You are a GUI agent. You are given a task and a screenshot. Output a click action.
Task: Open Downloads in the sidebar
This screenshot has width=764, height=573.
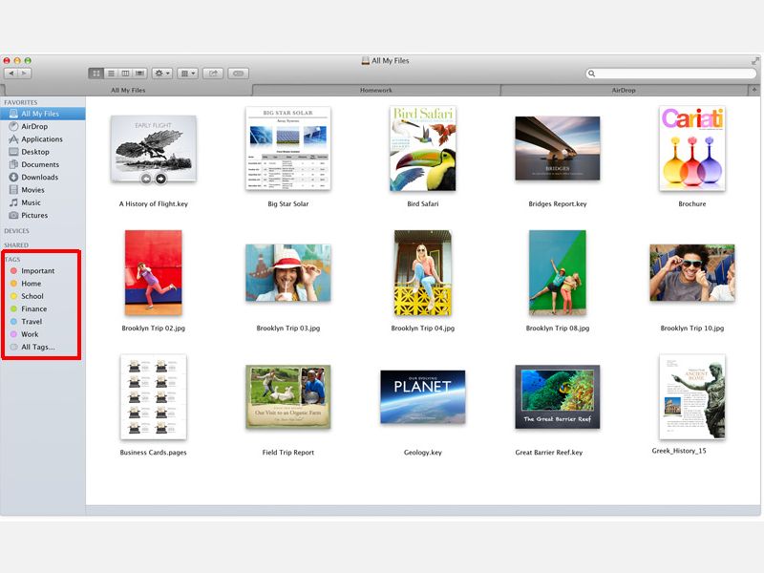42,177
